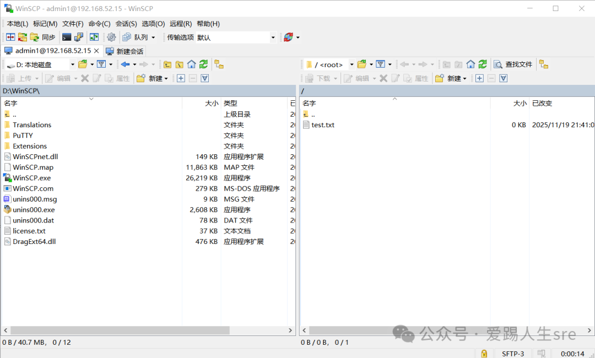Open the remote / <root> path dropdown

[x=351, y=64]
